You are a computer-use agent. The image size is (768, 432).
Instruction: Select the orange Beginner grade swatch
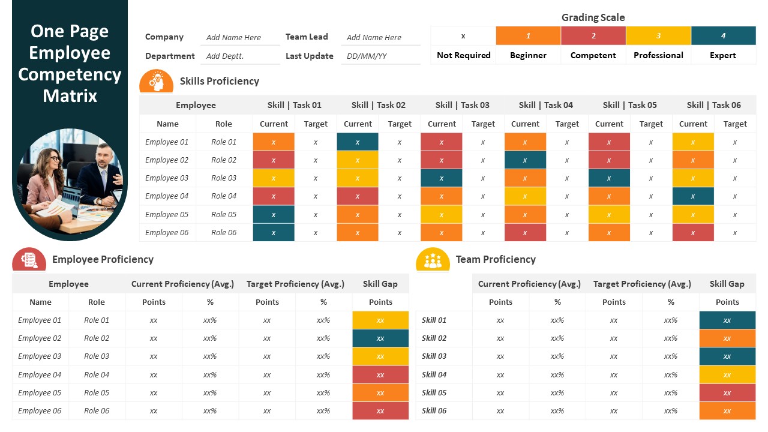pos(528,36)
